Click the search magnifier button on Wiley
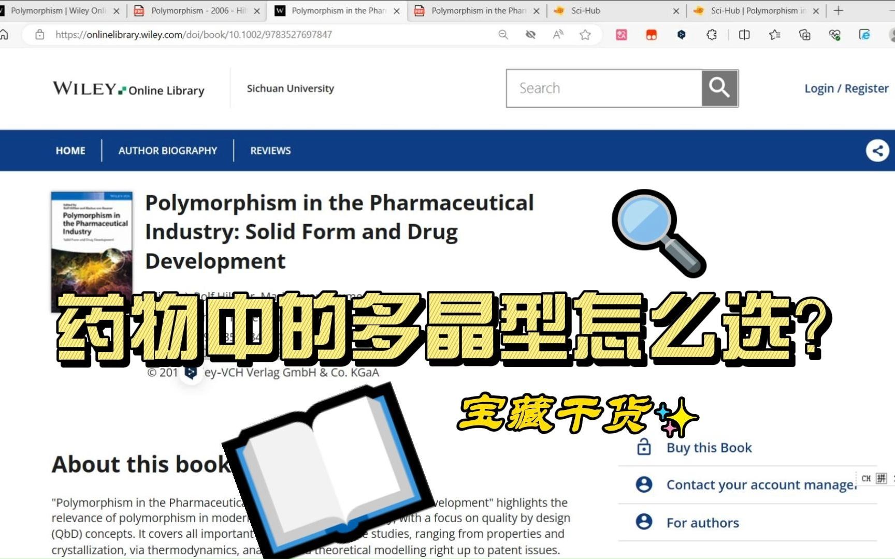This screenshot has height=559, width=895. click(719, 88)
